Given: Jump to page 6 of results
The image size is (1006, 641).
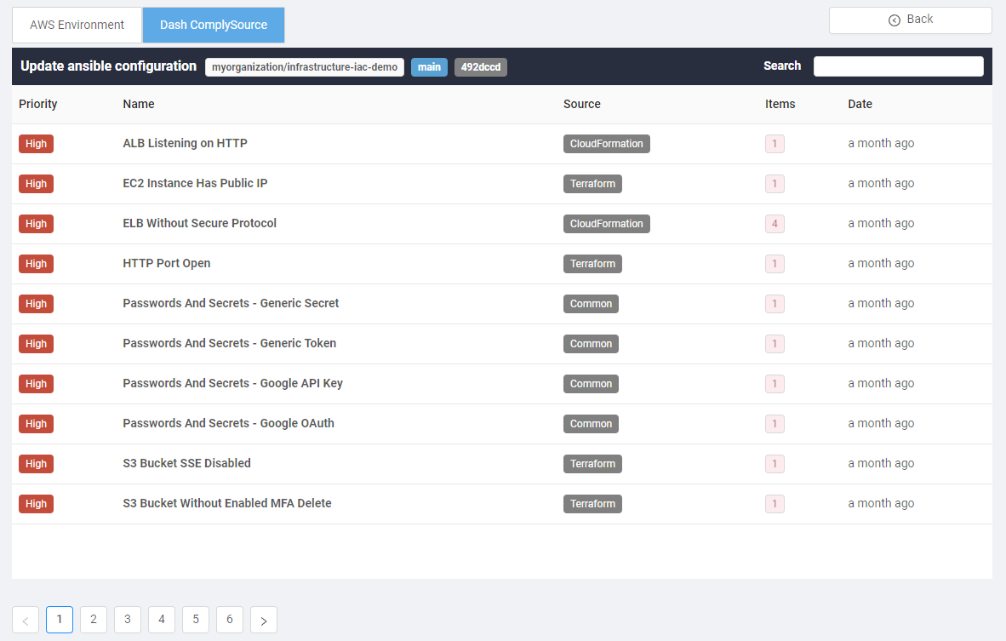Looking at the screenshot, I should click(x=230, y=620).
